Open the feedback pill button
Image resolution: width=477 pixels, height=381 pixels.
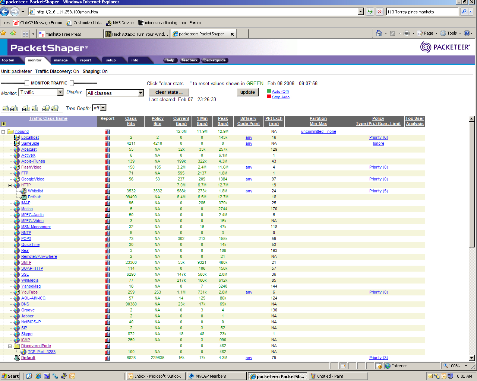click(x=190, y=60)
